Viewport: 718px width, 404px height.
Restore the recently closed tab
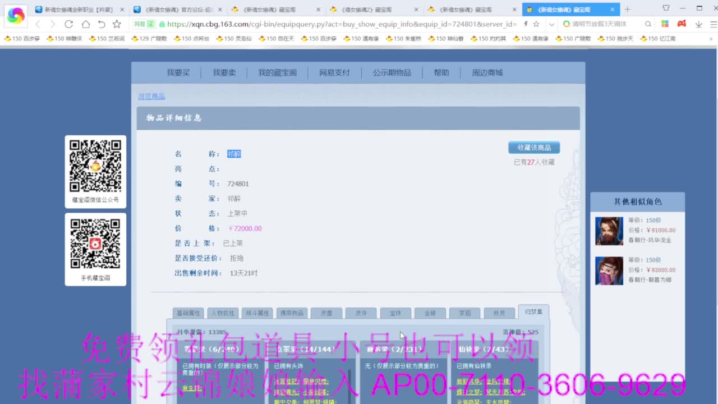click(x=101, y=24)
